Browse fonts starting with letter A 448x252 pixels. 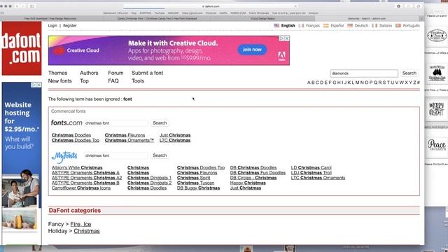point(309,83)
